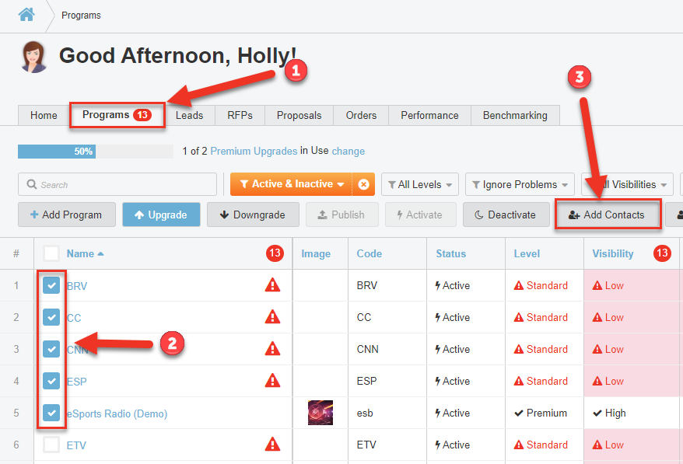Open the Active & Inactive filter dropdown
The width and height of the screenshot is (683, 464).
[291, 184]
